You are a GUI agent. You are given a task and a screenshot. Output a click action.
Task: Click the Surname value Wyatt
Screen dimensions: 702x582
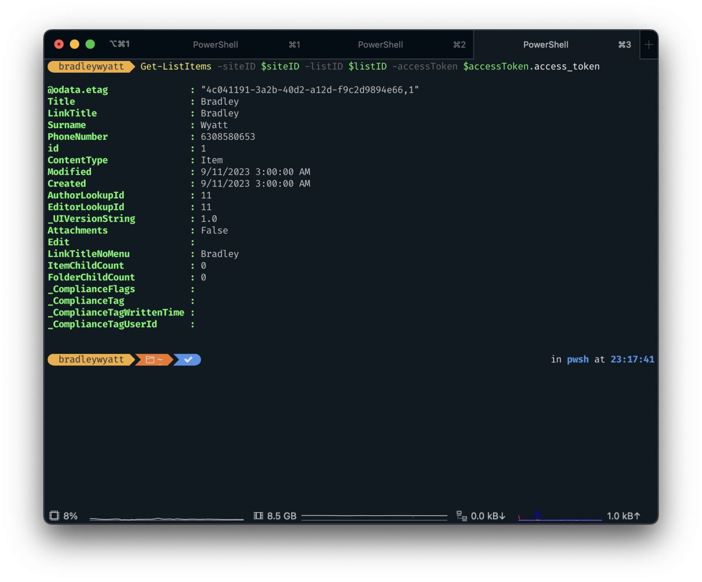click(214, 125)
